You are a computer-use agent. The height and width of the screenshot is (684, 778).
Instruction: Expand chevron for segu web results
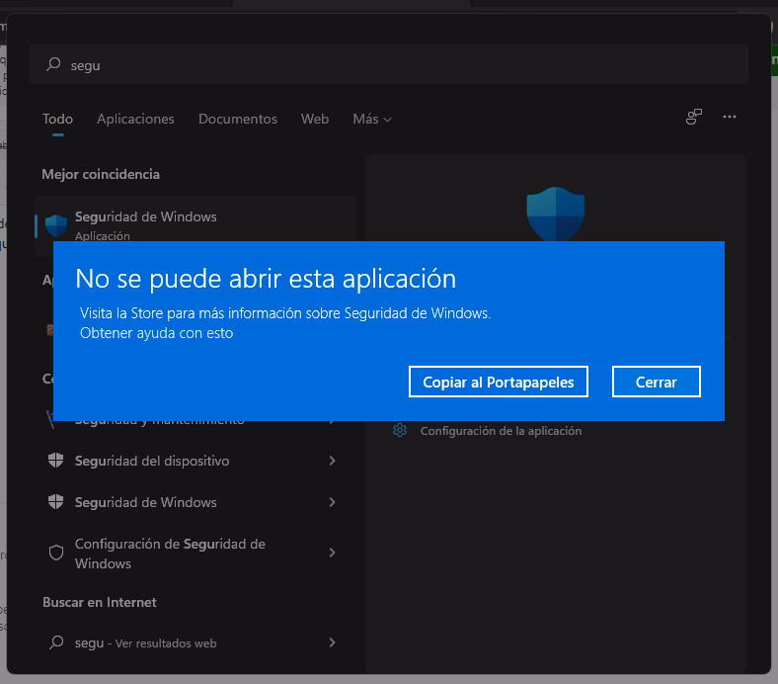[x=332, y=642]
